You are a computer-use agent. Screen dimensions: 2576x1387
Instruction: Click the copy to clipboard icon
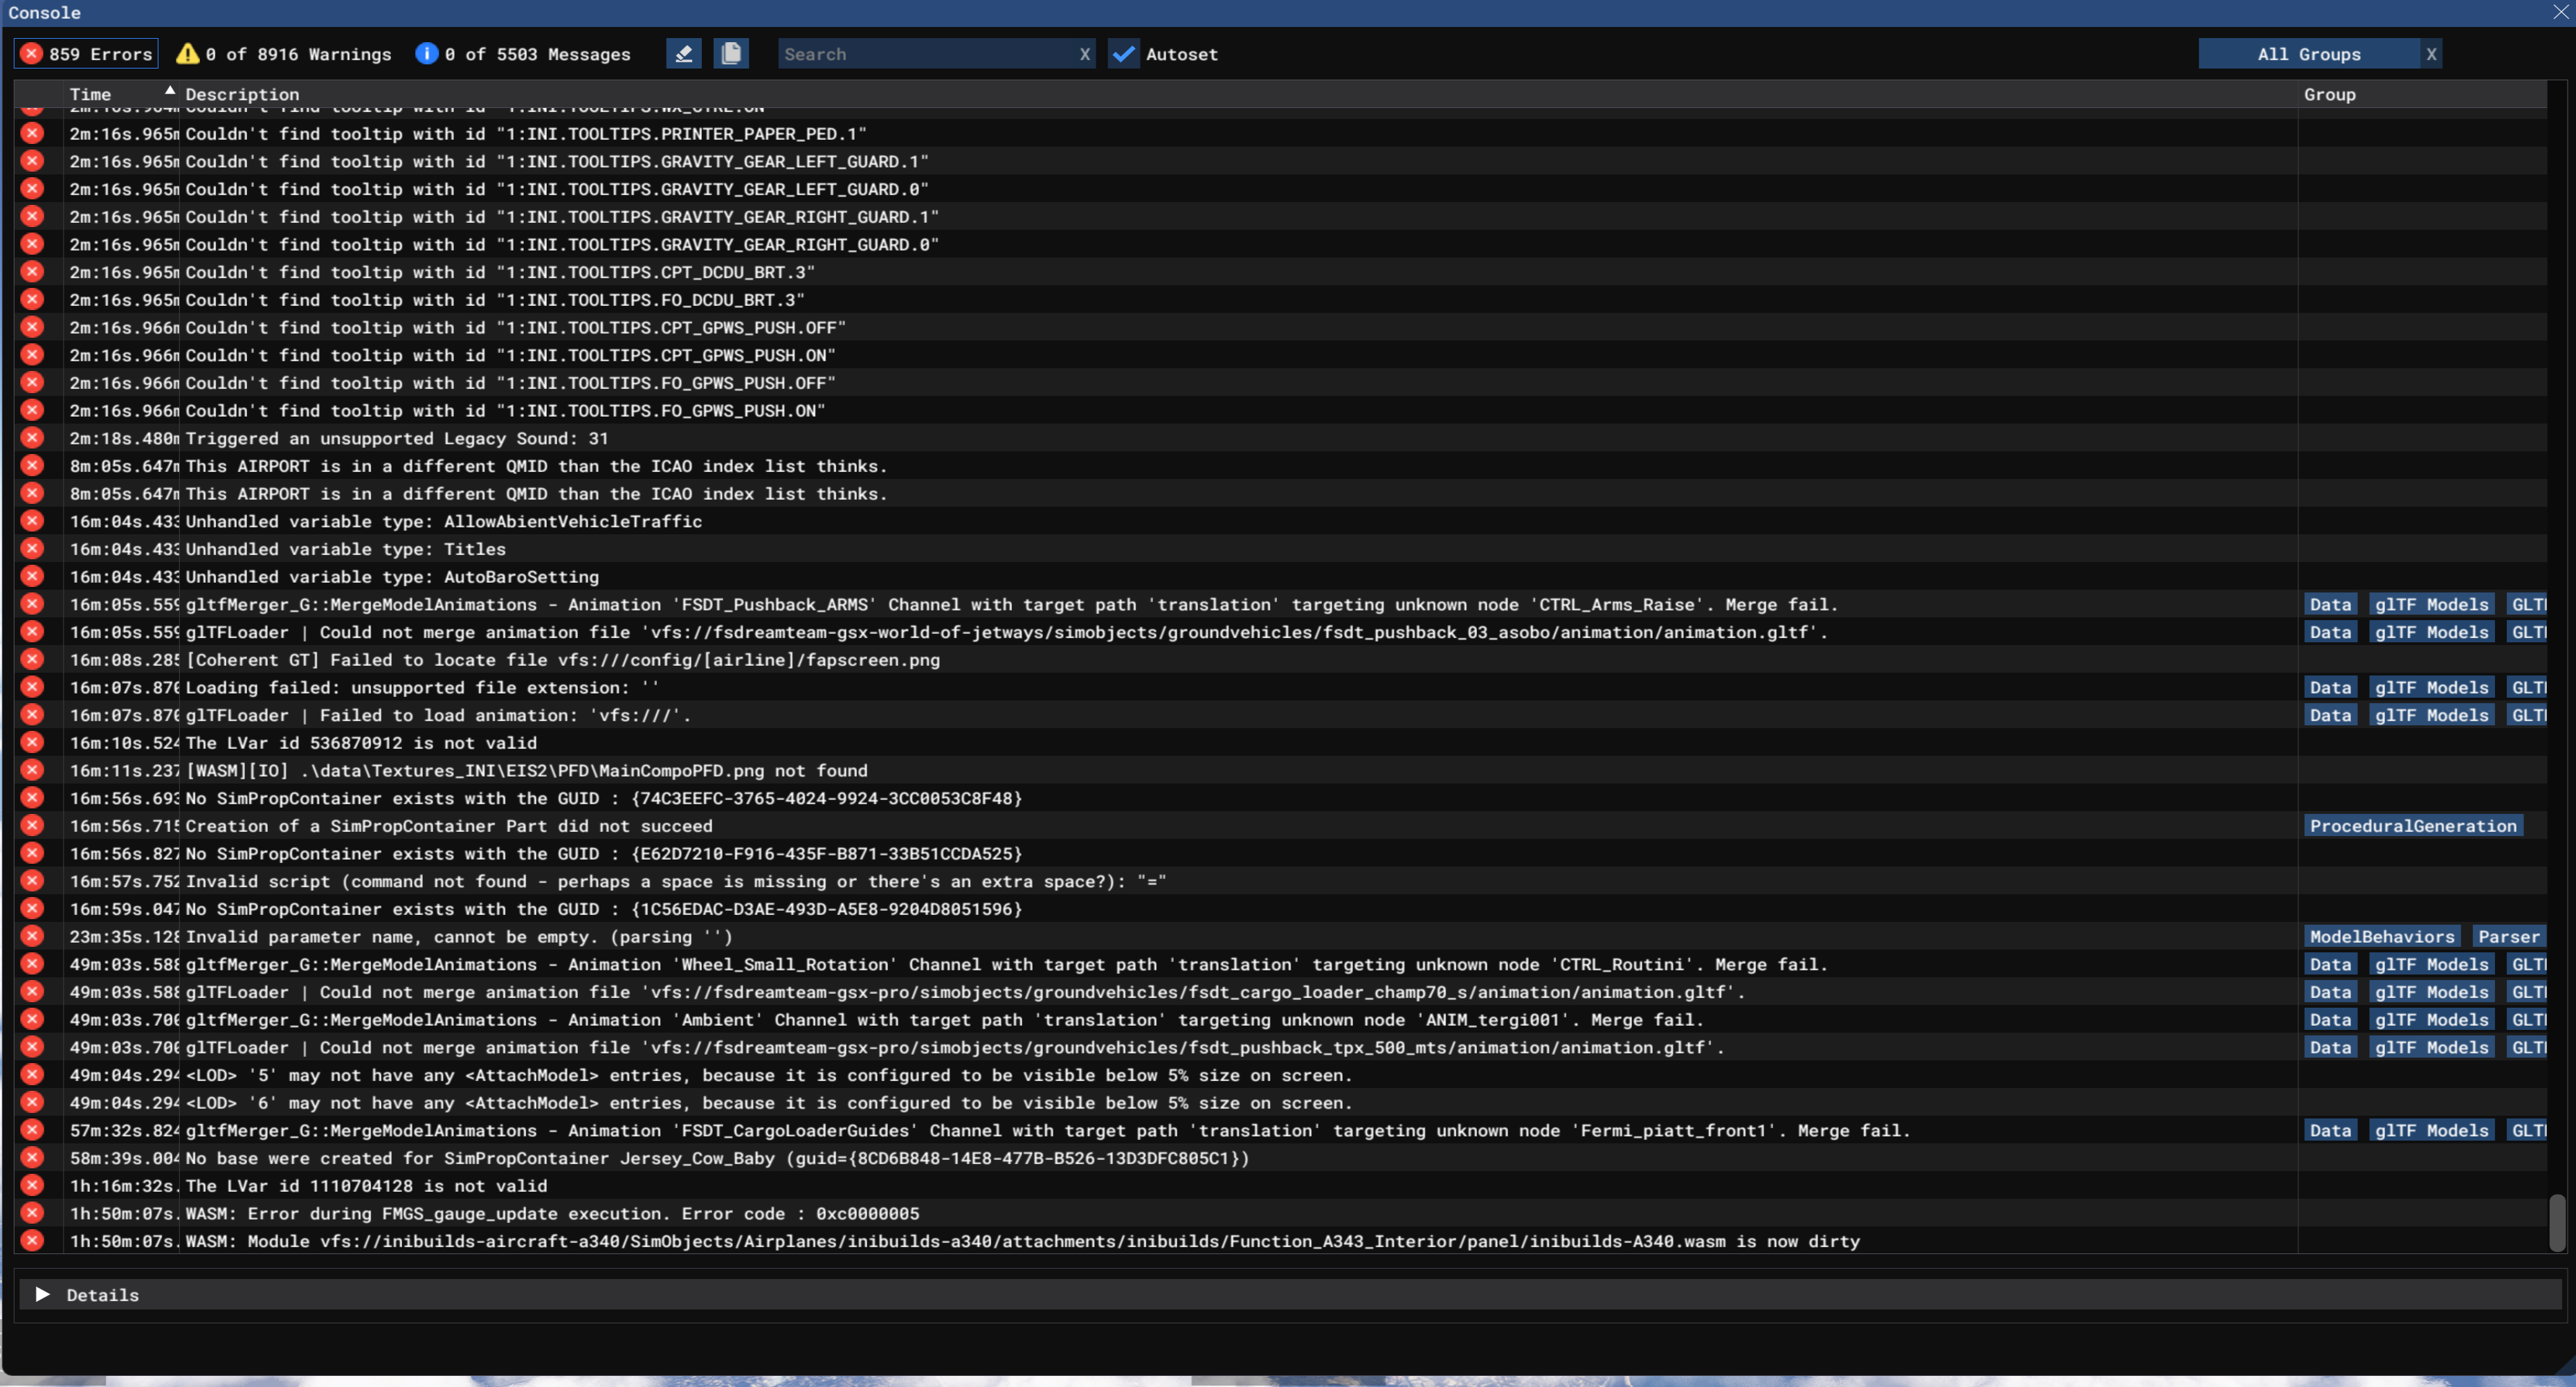tap(731, 54)
